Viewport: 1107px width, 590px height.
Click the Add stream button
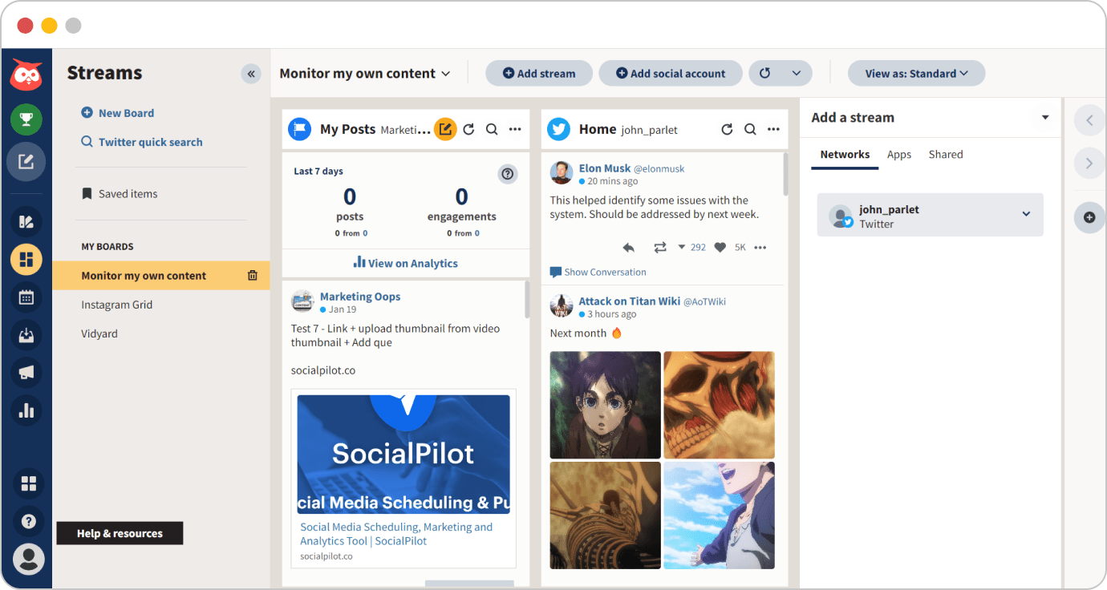539,74
